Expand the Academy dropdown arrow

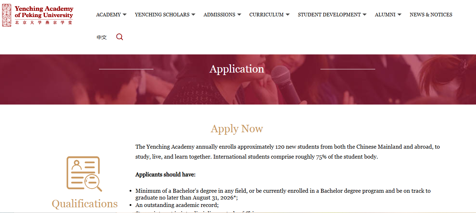[125, 15]
